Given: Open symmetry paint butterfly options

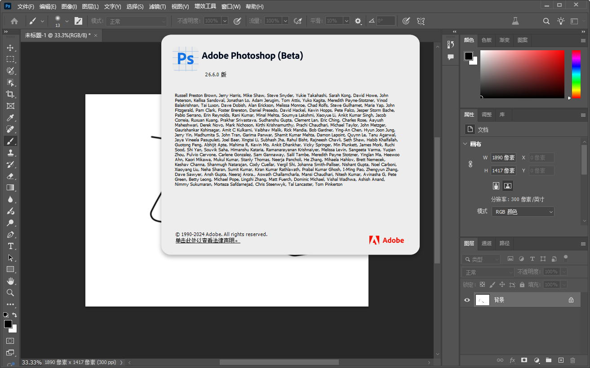Looking at the screenshot, I should tap(421, 21).
